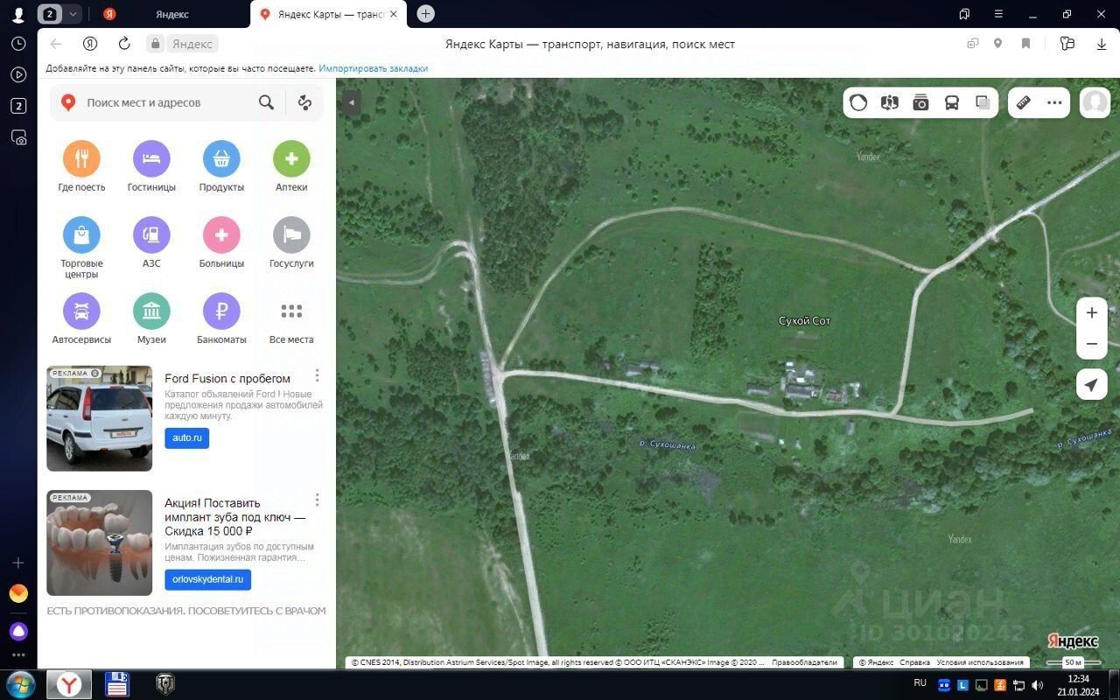Click the auto.ru button

[186, 437]
